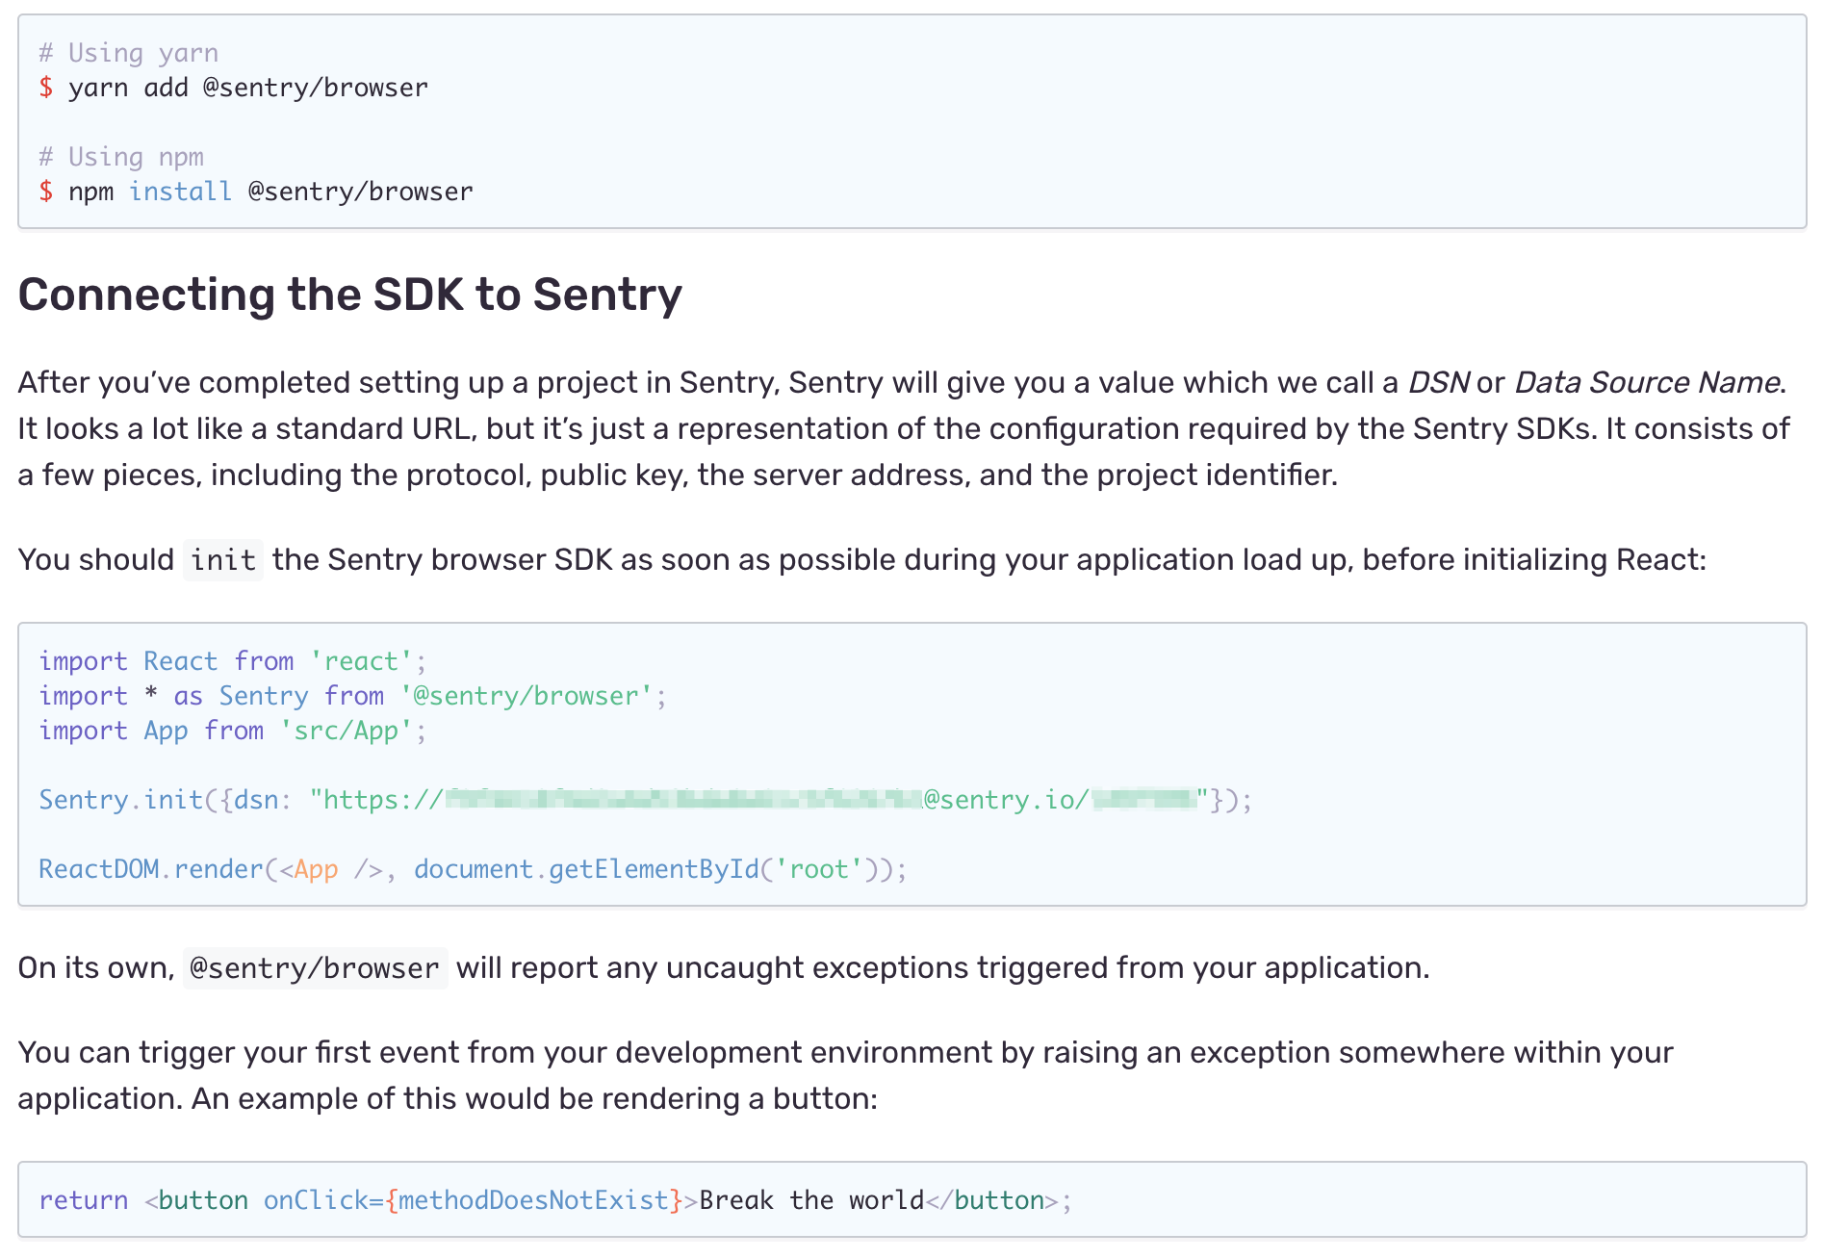Click the 'ReactDOM.render(' code line
Screen dimensions: 1823x1259
tap(473, 869)
